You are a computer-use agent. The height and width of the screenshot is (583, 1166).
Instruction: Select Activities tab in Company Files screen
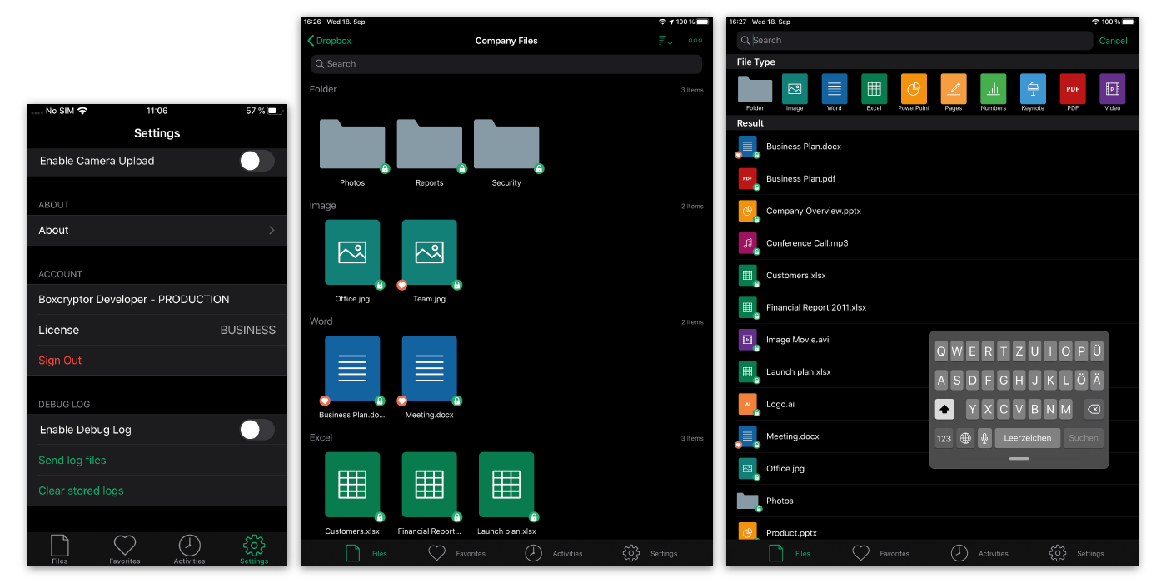(x=554, y=553)
